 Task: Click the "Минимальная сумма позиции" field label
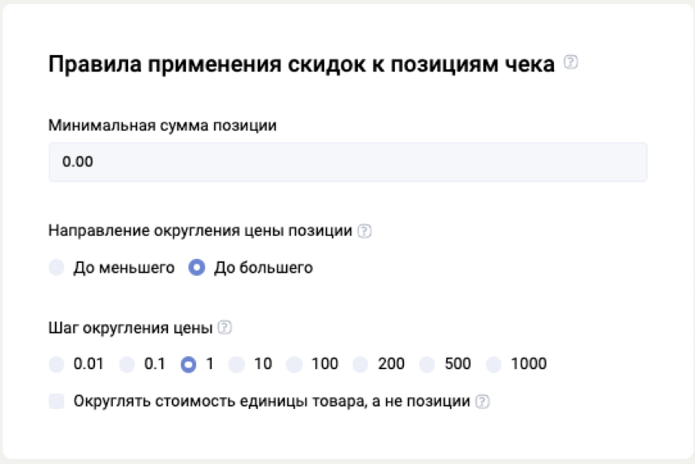(162, 126)
